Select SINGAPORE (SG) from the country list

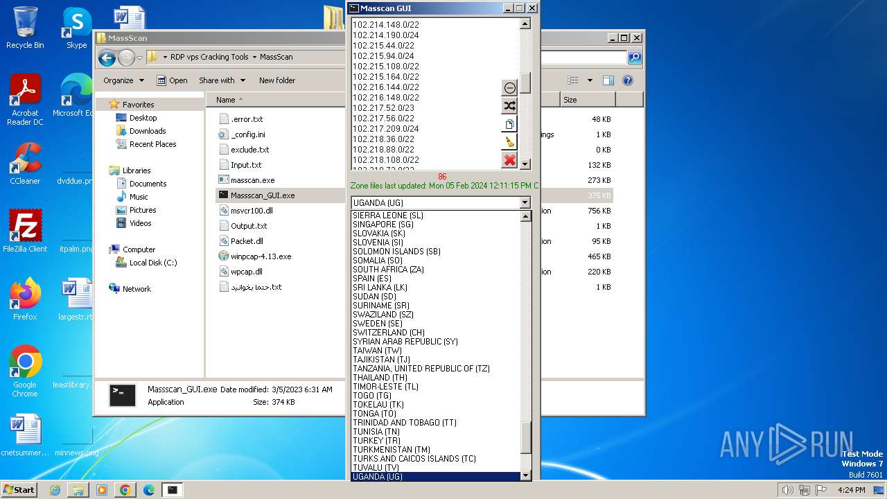[x=383, y=225]
